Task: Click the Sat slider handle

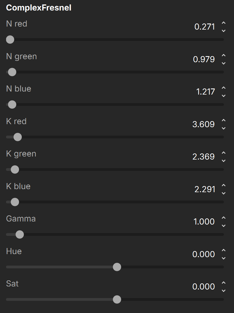Action: coord(117,299)
